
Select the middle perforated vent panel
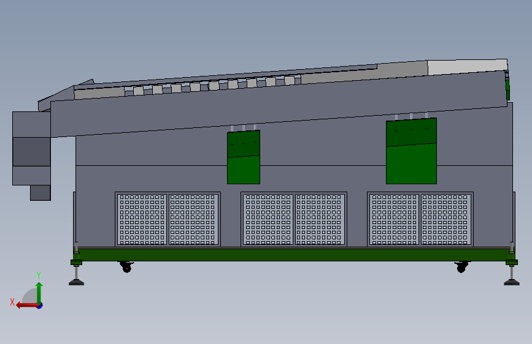tap(294, 219)
